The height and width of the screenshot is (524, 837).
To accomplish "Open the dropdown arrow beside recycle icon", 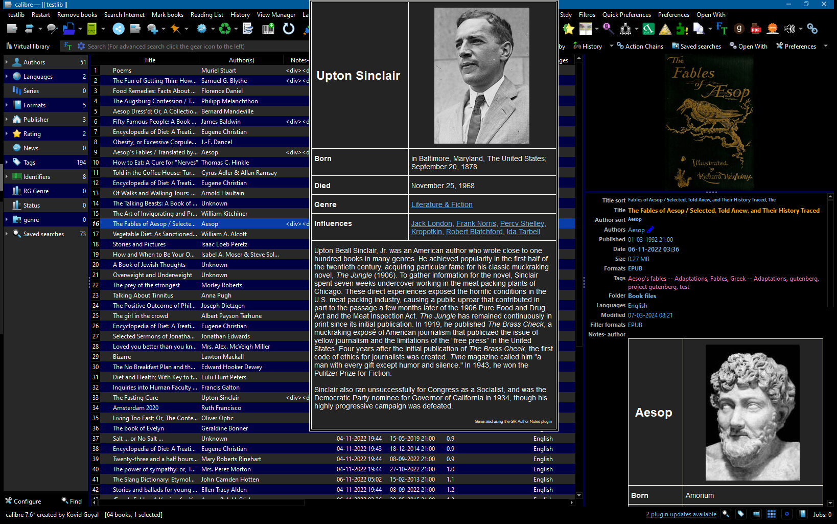I will pyautogui.click(x=236, y=29).
